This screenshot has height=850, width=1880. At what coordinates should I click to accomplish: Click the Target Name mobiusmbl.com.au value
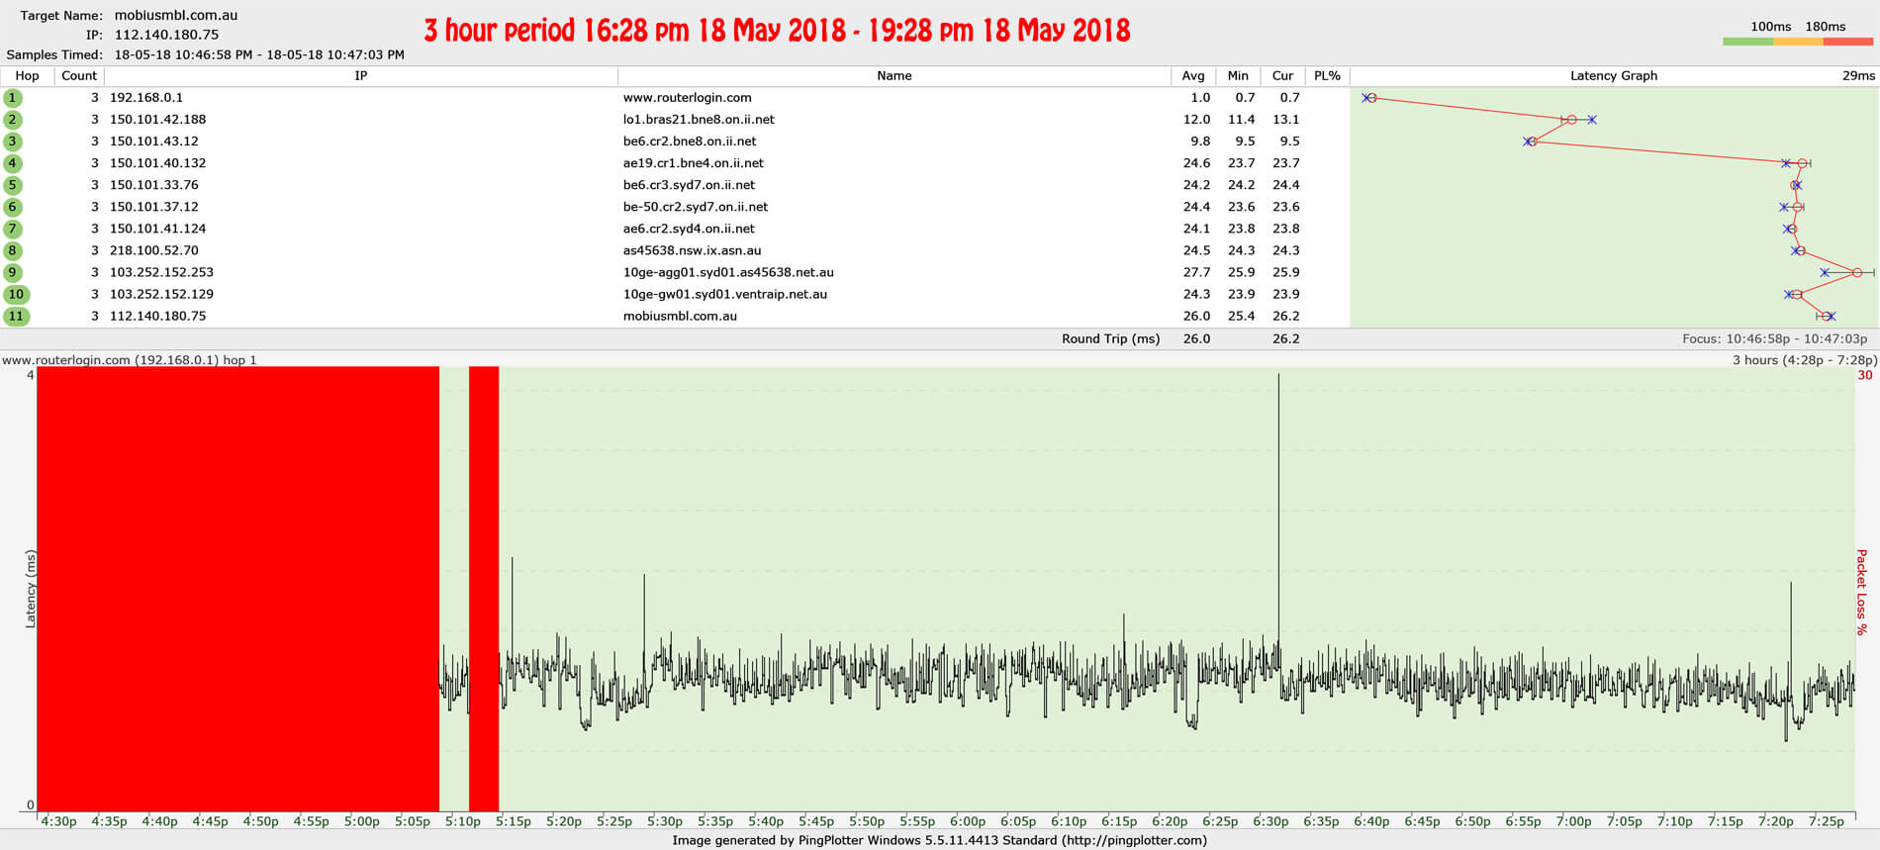click(176, 15)
